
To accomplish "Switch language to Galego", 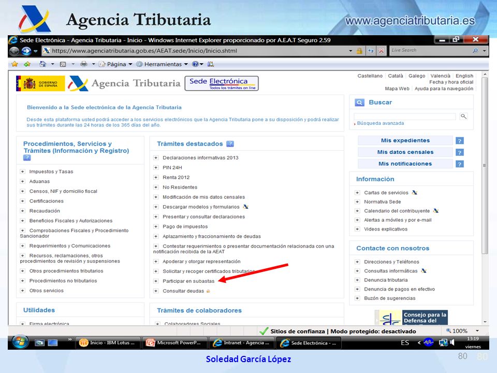I will (x=417, y=76).
